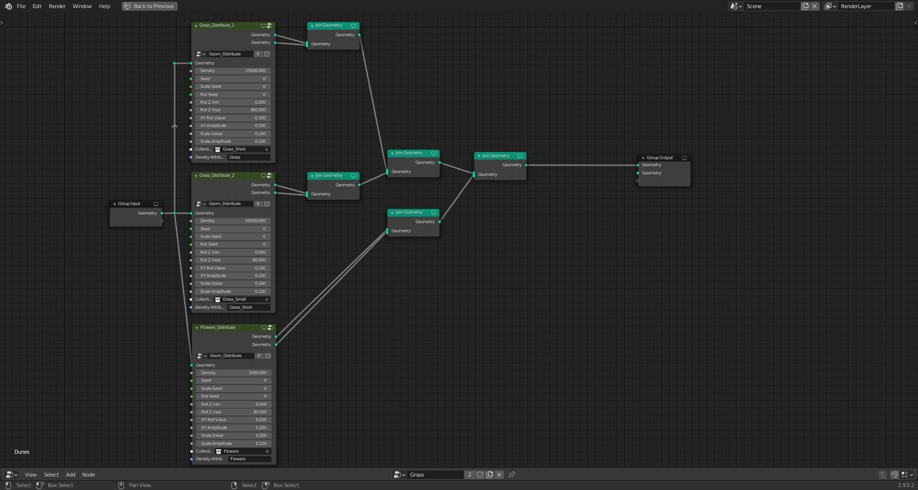Open the snap type dropdown arrow
Viewport: 918px width, 490px height.
907,475
